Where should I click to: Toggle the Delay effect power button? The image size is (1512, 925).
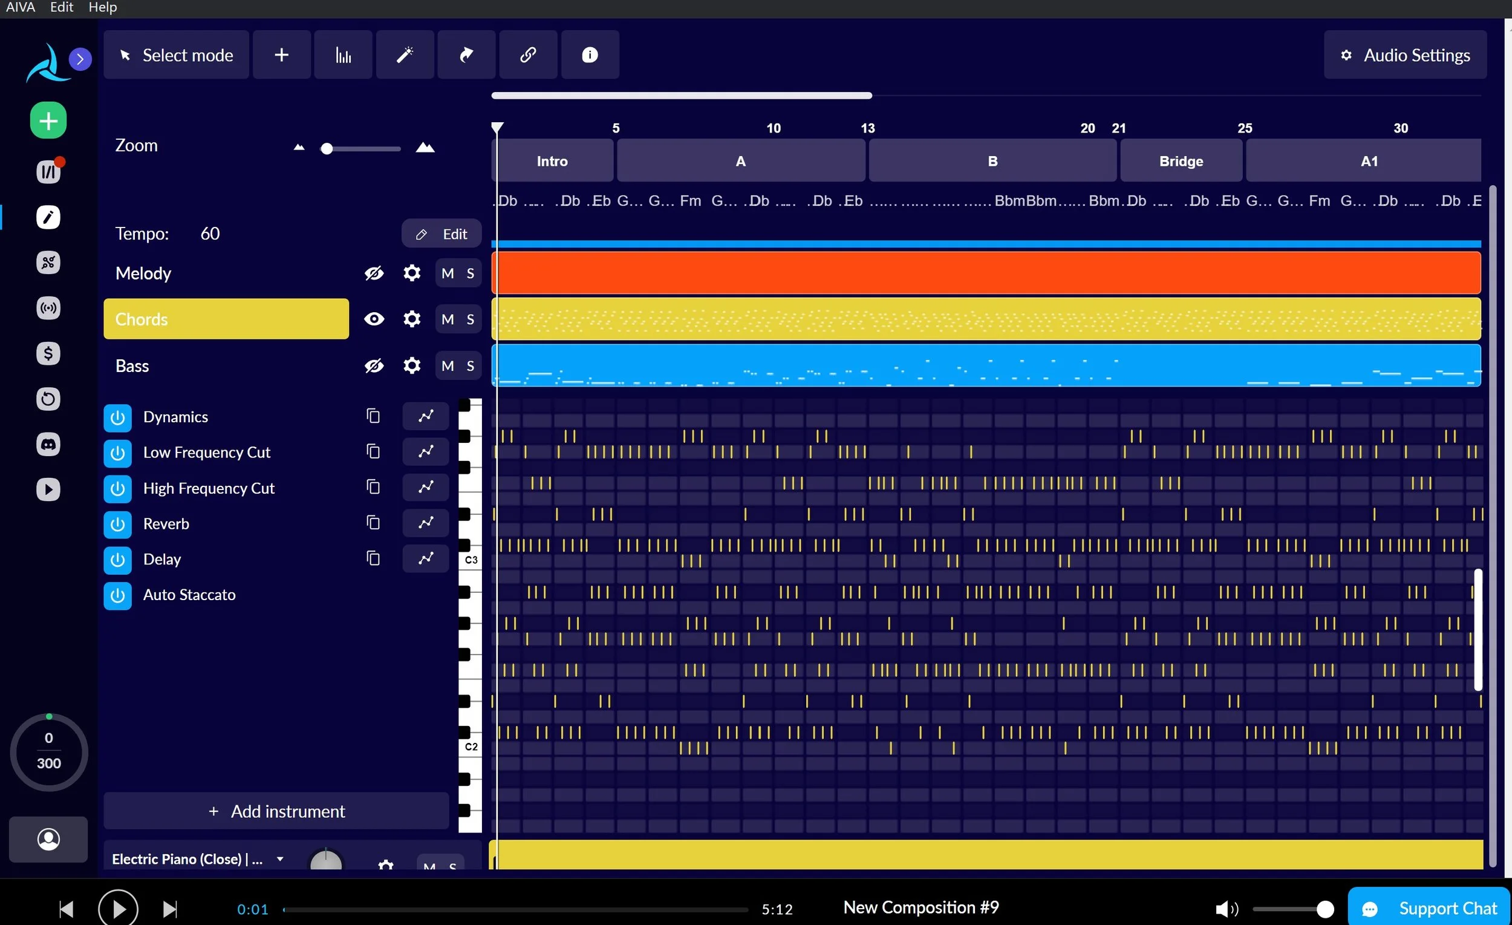117,559
